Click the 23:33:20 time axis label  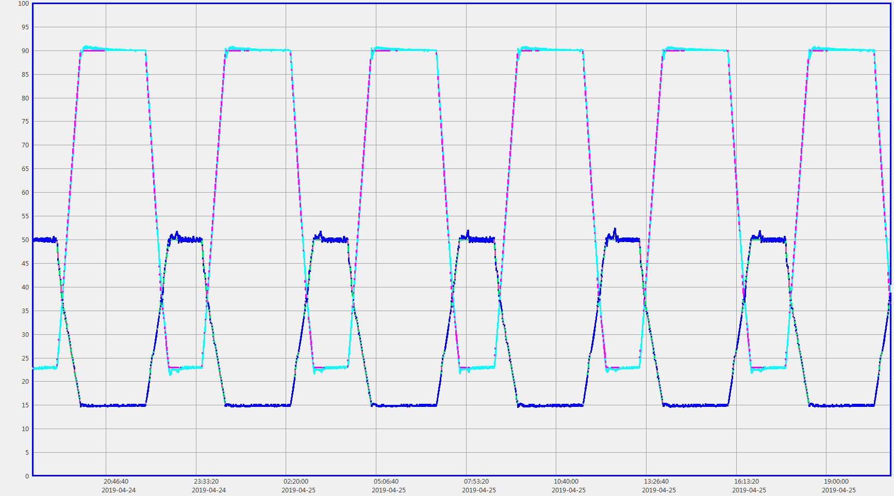[x=206, y=482]
